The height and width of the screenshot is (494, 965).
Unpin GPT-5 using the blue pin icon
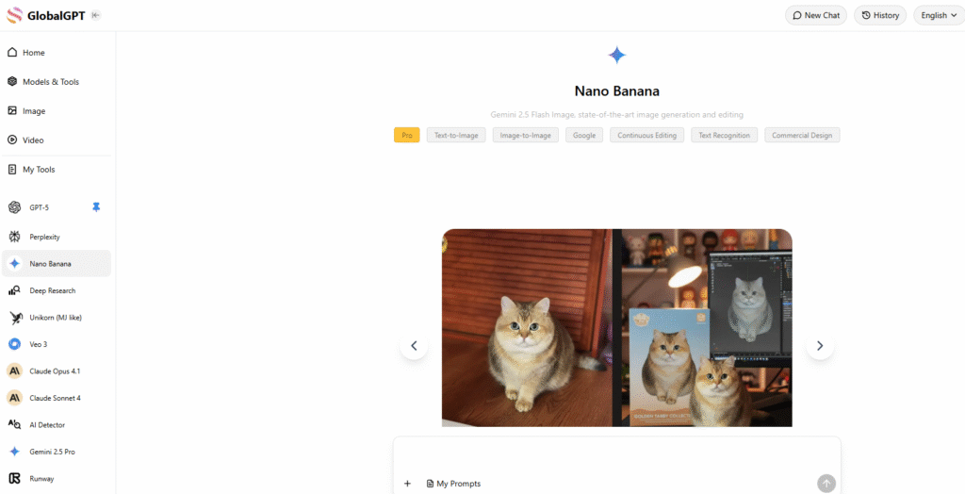96,207
